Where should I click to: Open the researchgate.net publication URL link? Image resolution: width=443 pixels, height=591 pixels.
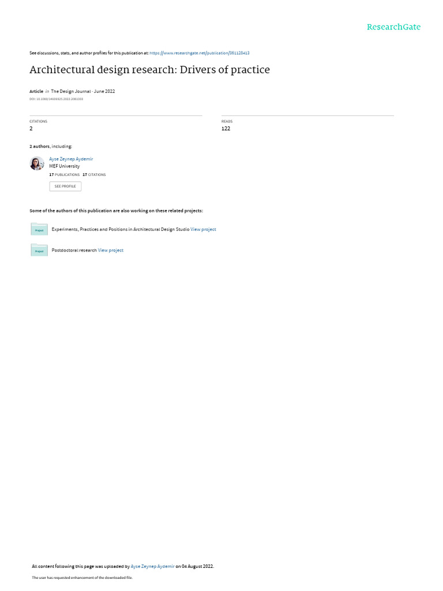[x=199, y=53]
